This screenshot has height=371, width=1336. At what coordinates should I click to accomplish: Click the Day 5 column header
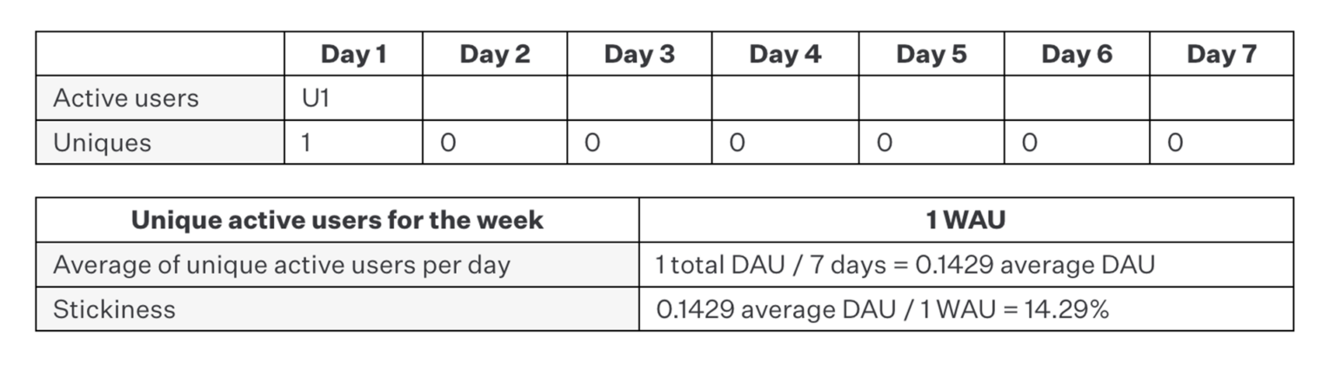931,55
